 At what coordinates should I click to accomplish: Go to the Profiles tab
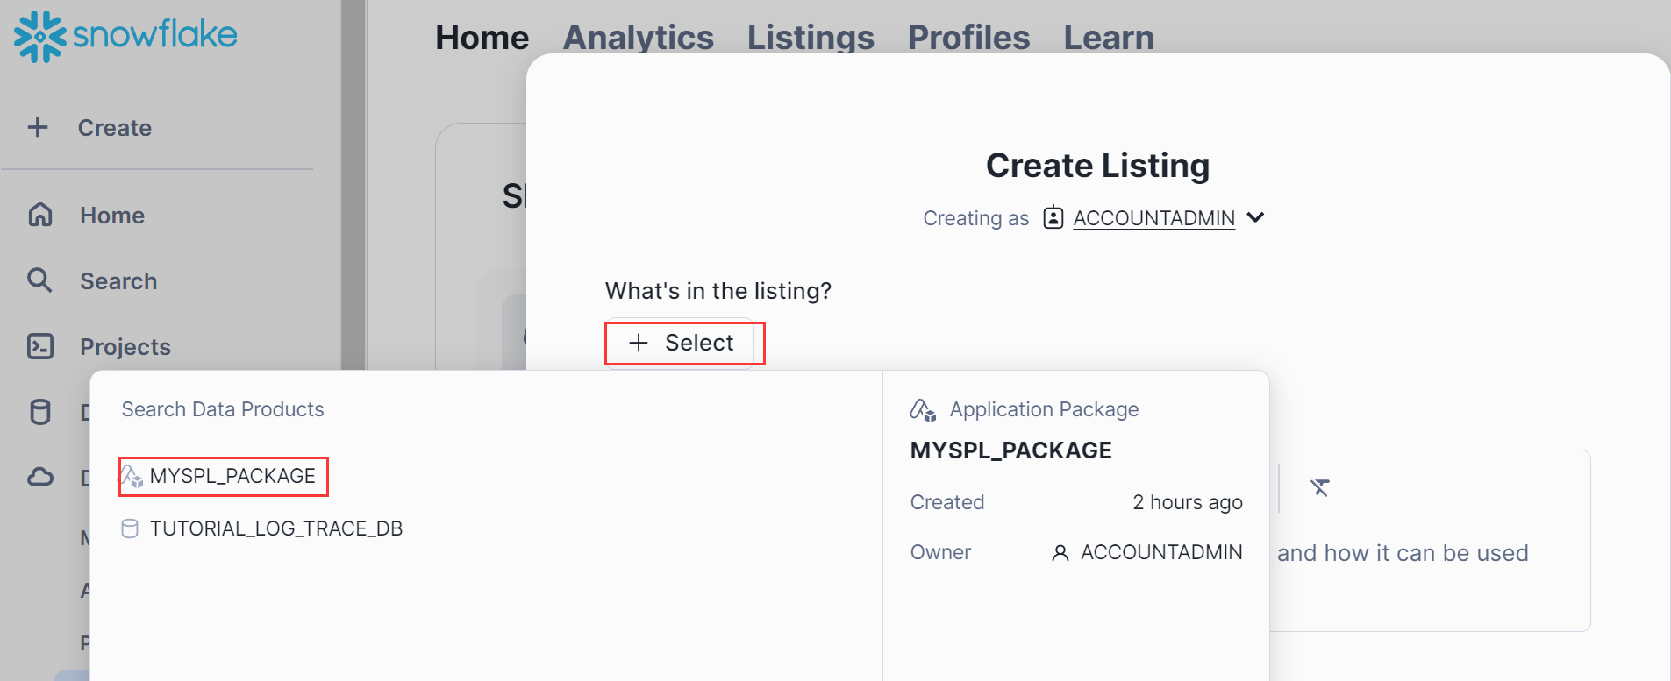pos(968,38)
